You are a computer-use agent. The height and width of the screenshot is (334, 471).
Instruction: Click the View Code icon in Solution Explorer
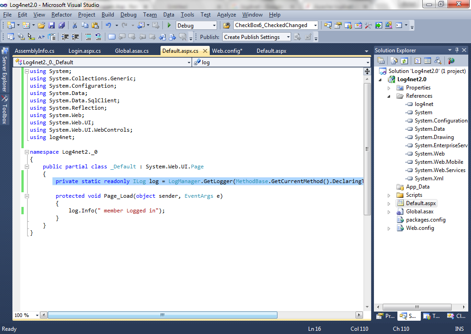click(x=418, y=60)
